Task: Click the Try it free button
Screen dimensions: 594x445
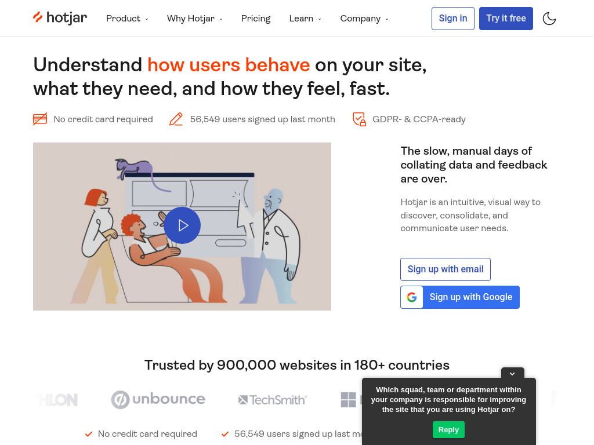Action: point(506,19)
